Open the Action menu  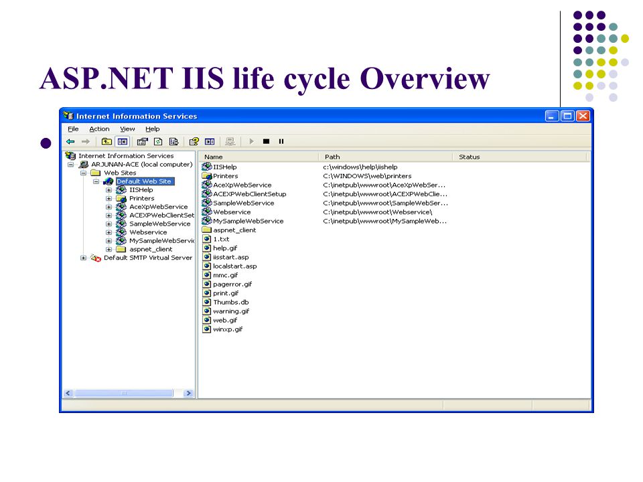(99, 129)
